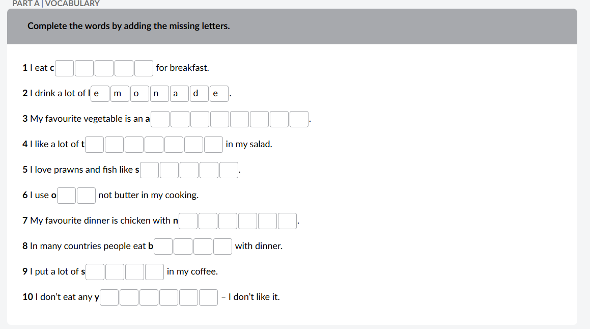Focus the box containing 'o' in sentence 2

(139, 93)
